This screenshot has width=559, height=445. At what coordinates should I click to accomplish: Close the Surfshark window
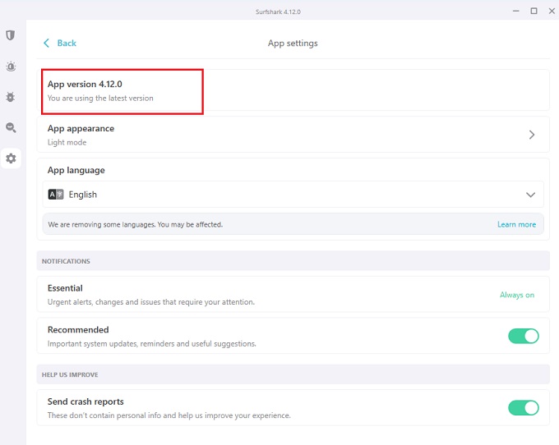point(552,11)
